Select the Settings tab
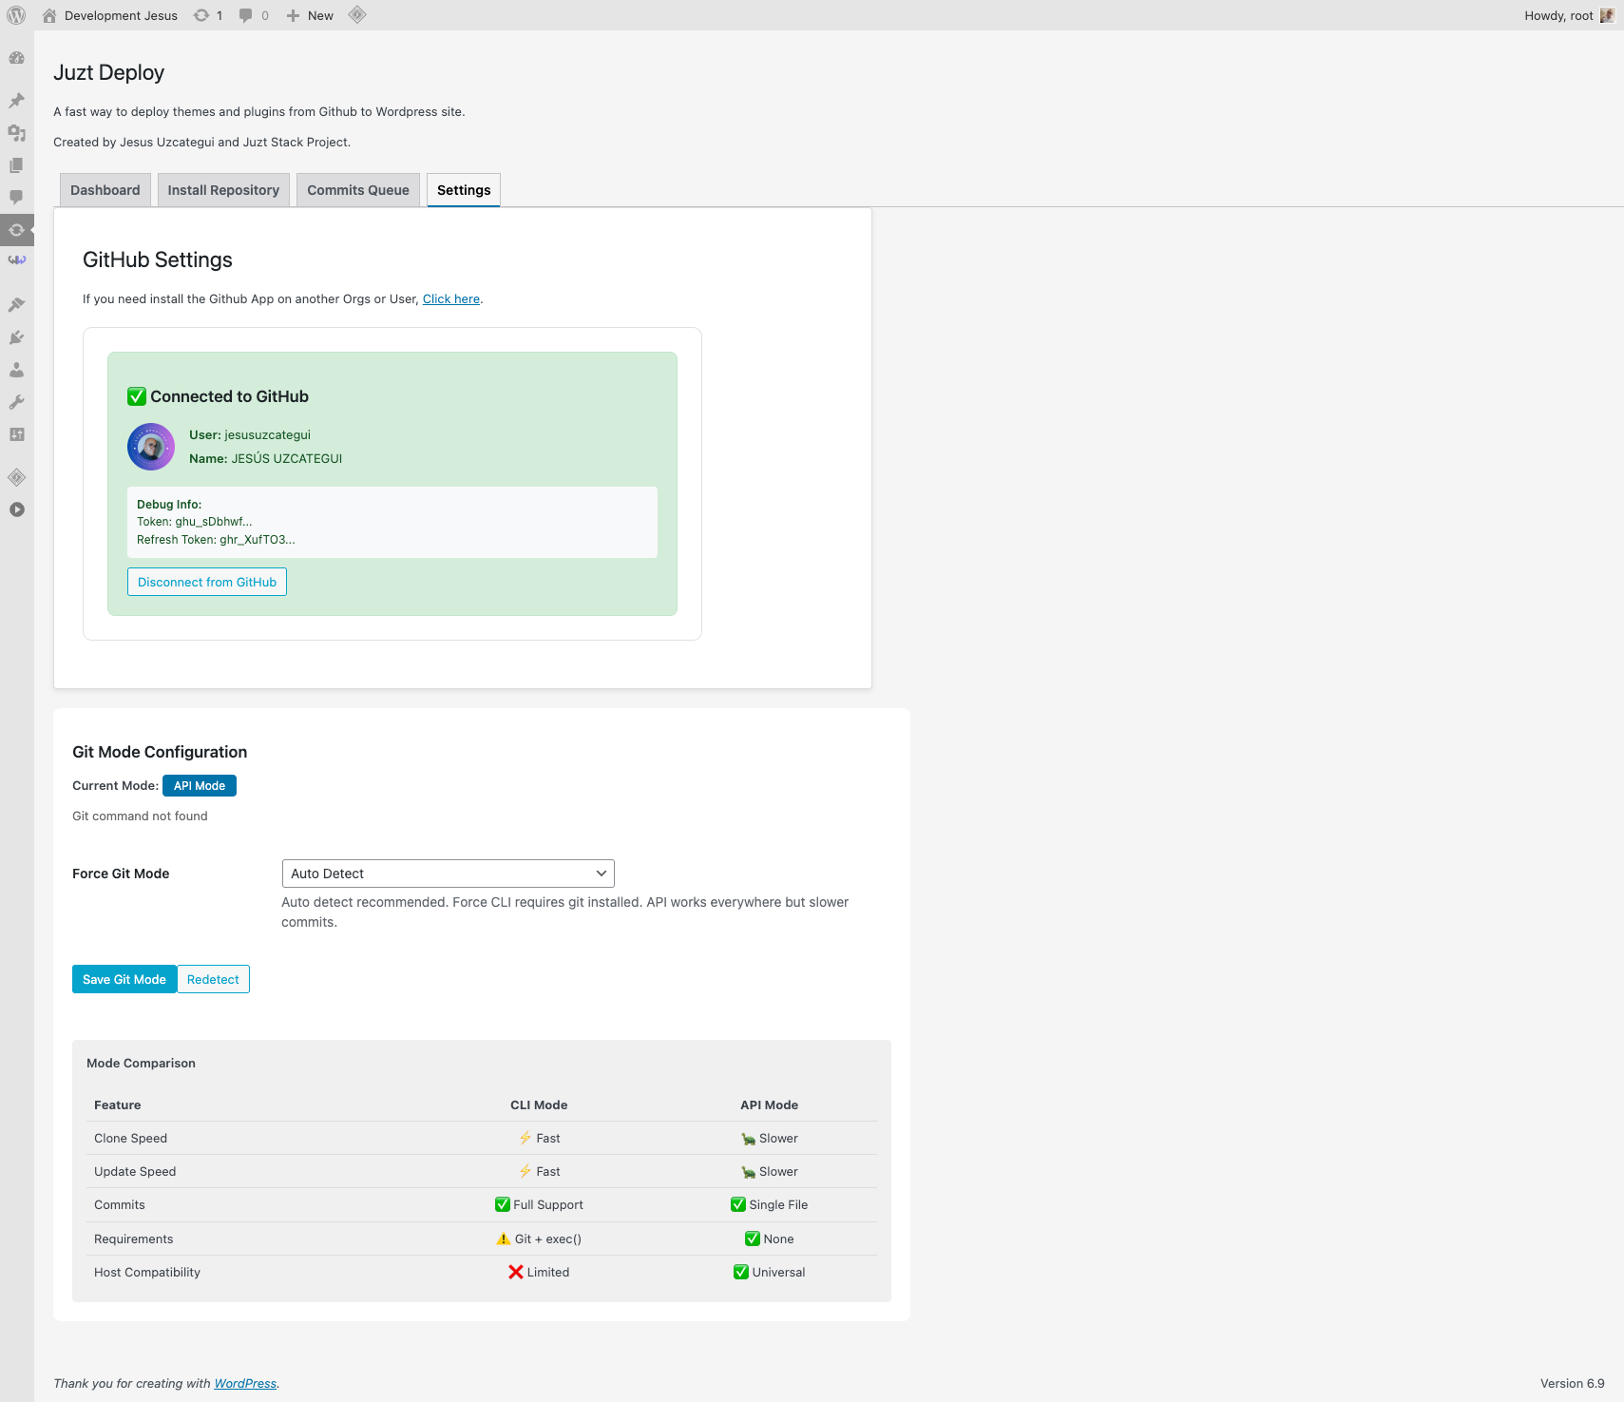This screenshot has width=1624, height=1402. point(464,190)
